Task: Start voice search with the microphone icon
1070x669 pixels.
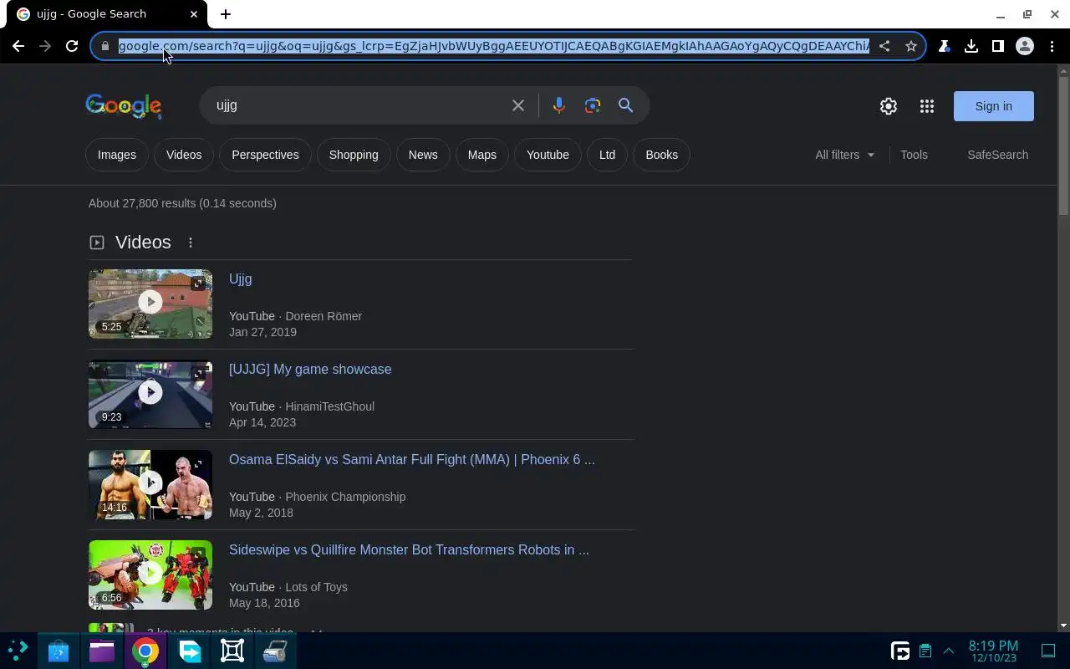Action: tap(558, 105)
